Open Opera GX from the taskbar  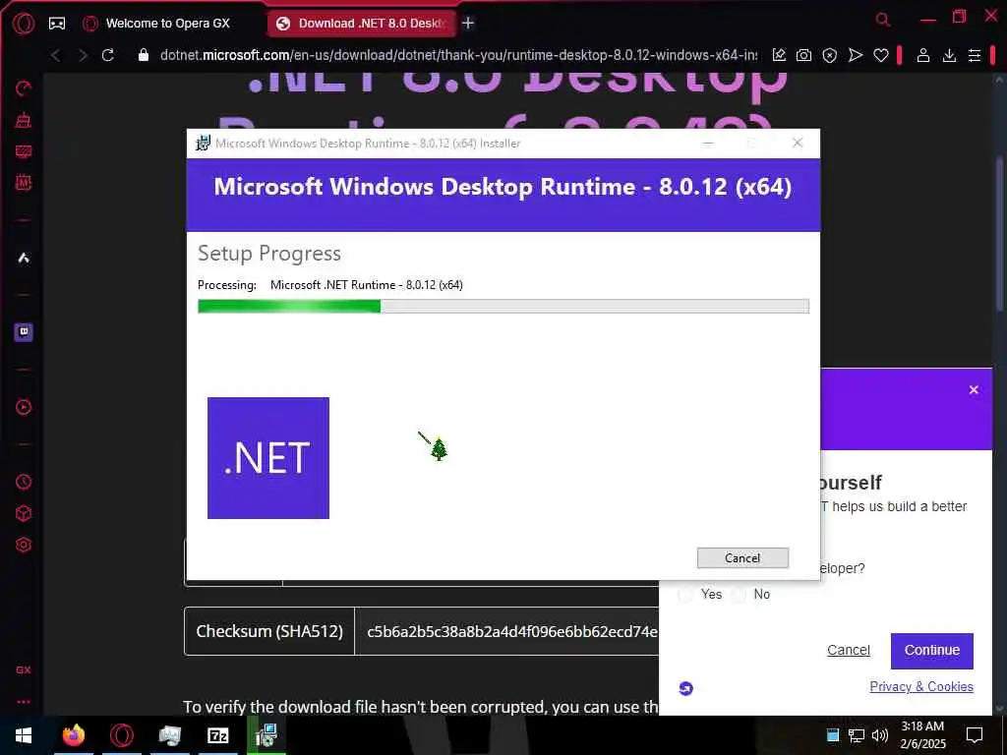click(121, 735)
